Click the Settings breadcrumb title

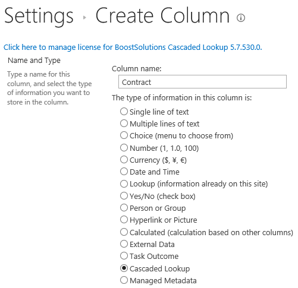(39, 16)
